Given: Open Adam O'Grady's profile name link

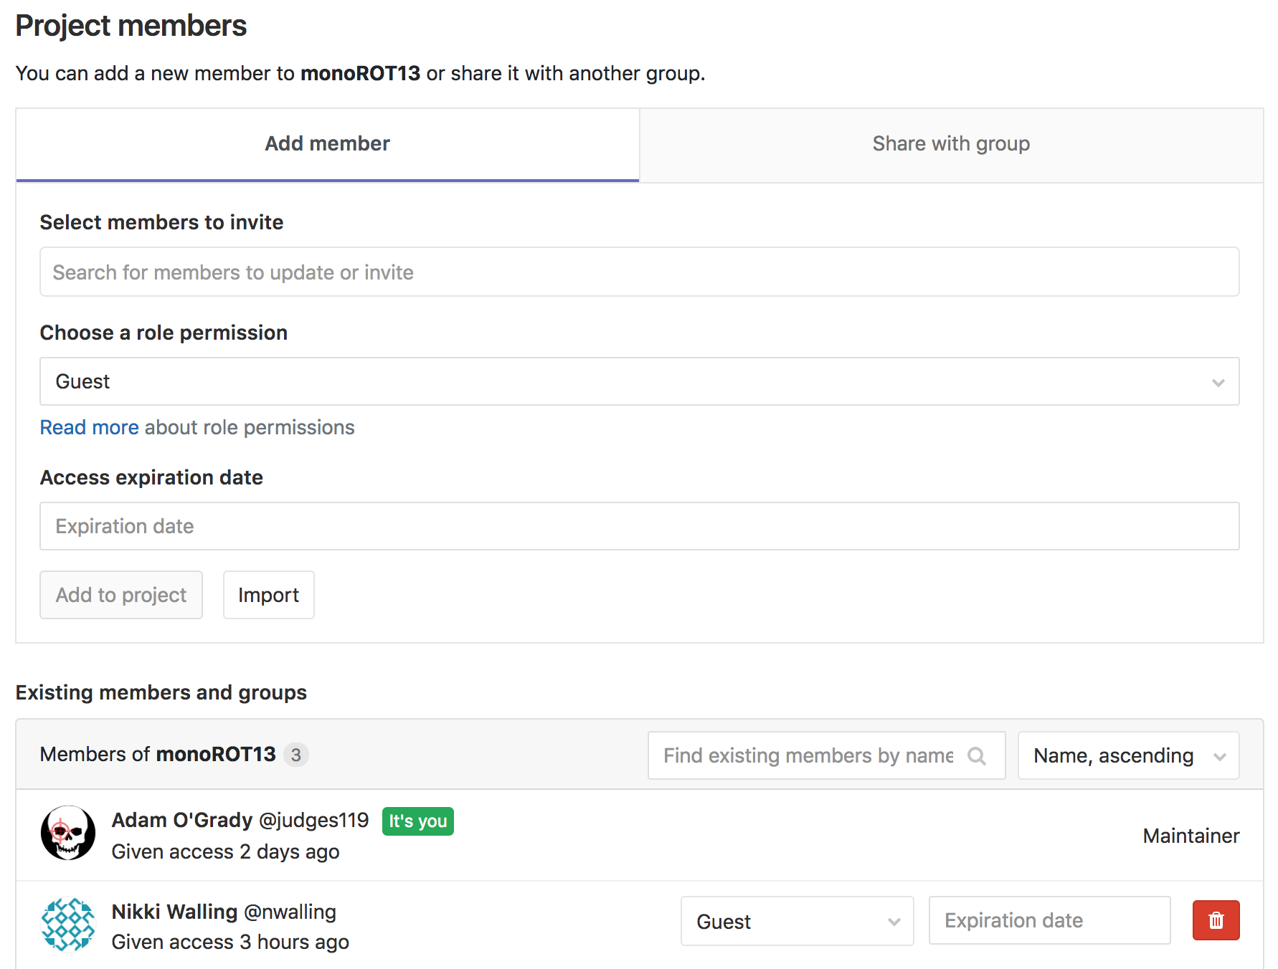Looking at the screenshot, I should 182,820.
